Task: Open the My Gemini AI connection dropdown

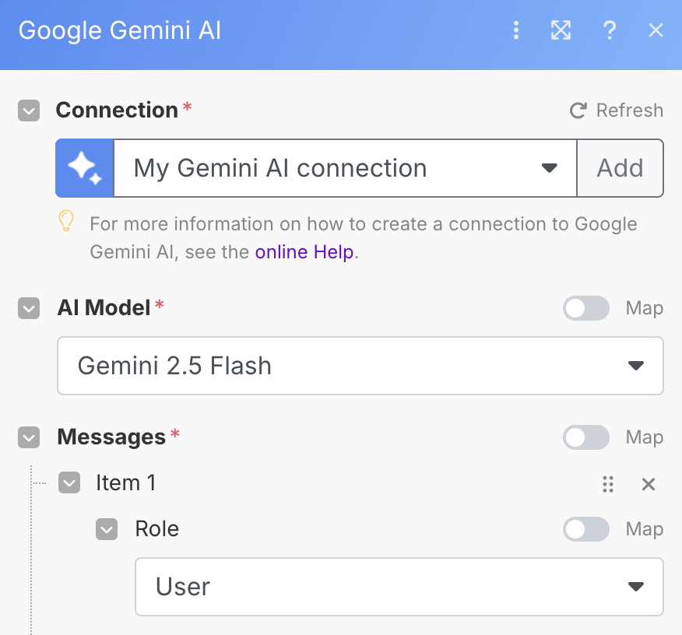Action: pyautogui.click(x=345, y=168)
